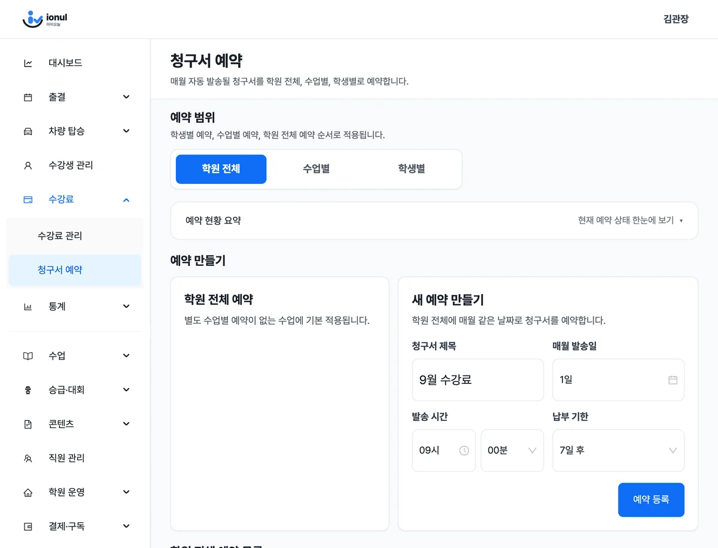The image size is (718, 548).
Task: Click the 김관장 user name
Action: 676,19
